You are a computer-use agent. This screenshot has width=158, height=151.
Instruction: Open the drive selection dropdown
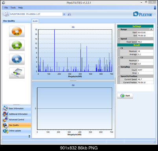[x=64, y=14]
